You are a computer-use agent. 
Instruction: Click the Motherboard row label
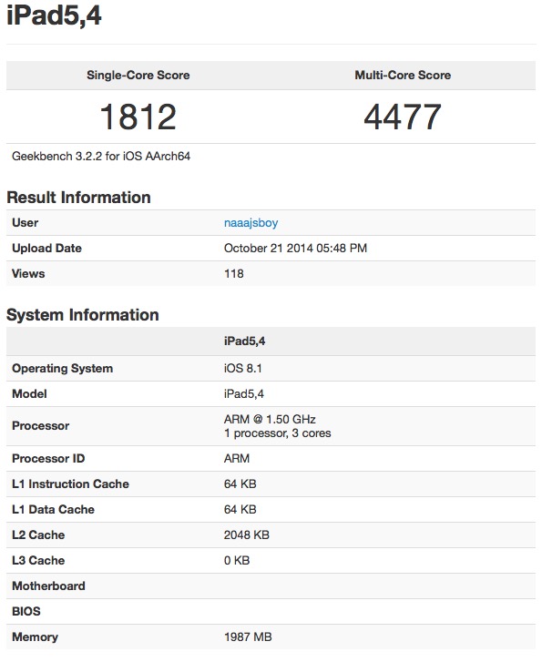point(48,586)
